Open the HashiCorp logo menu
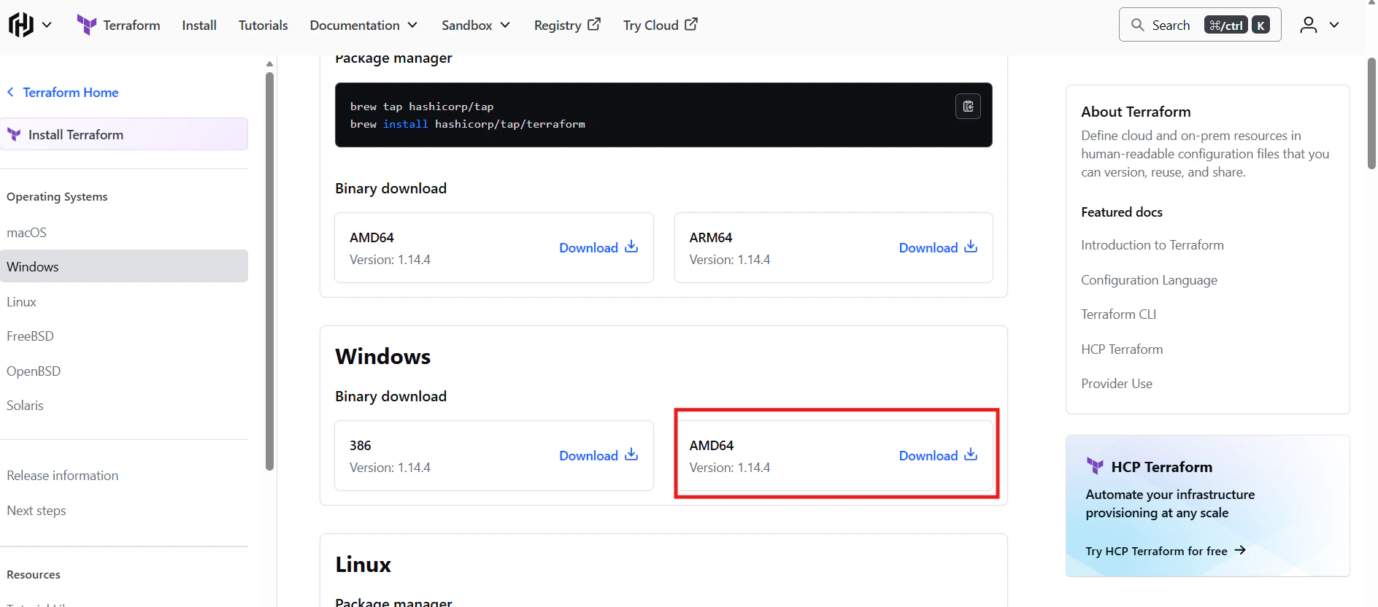This screenshot has height=607, width=1378. point(21,25)
